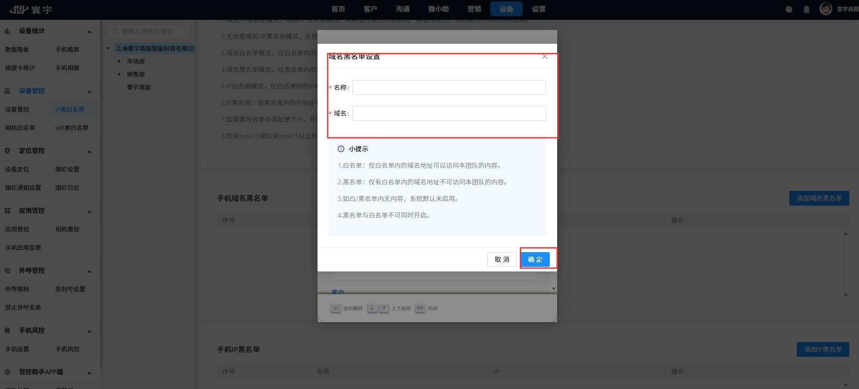859x389 pixels.
Task: Open 围栏通知设置 in sidebar
Action: [23, 188]
